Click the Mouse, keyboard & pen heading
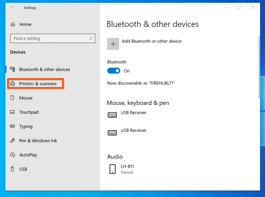Screen dimensions: 265x197 point(138,103)
